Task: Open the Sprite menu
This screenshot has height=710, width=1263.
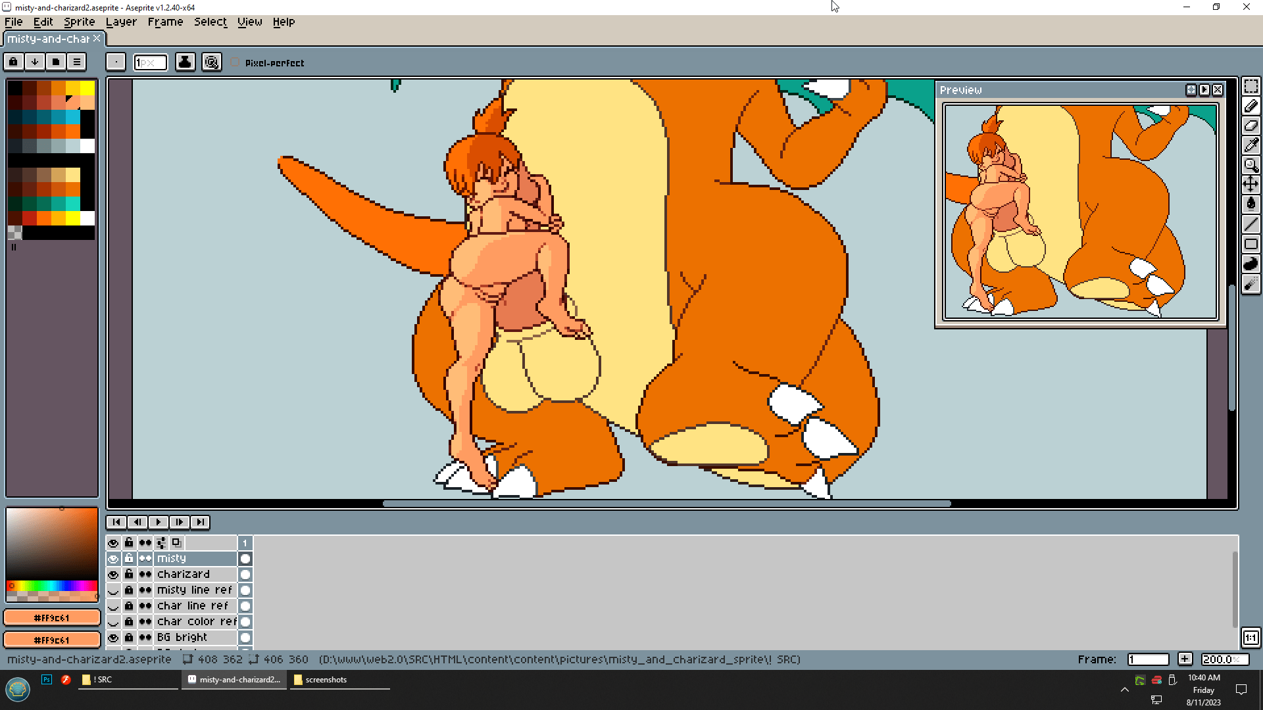Action: (x=79, y=22)
